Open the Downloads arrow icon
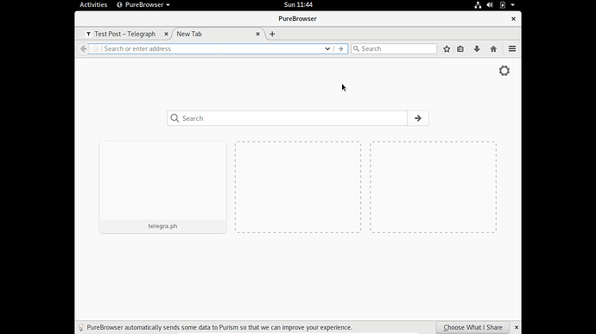The image size is (596, 334). point(477,48)
